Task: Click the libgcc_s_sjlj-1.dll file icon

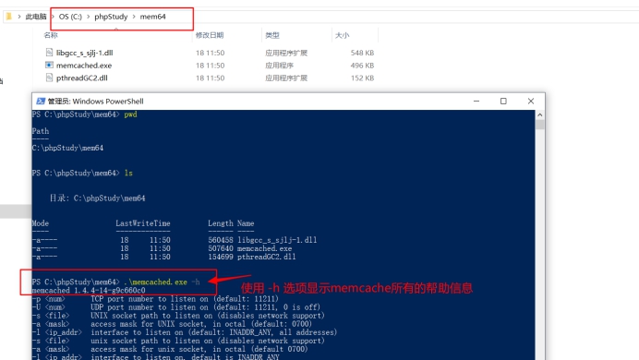Action: [49, 53]
